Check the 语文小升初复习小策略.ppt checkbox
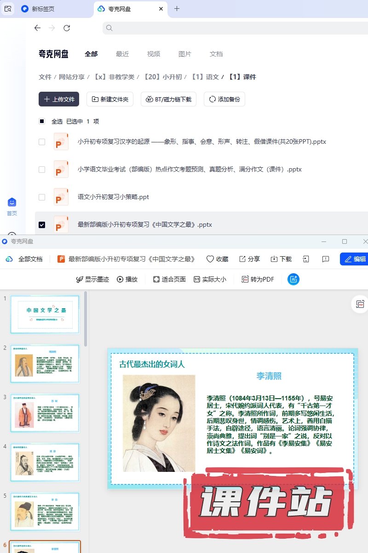368x553 pixels. [x=42, y=197]
